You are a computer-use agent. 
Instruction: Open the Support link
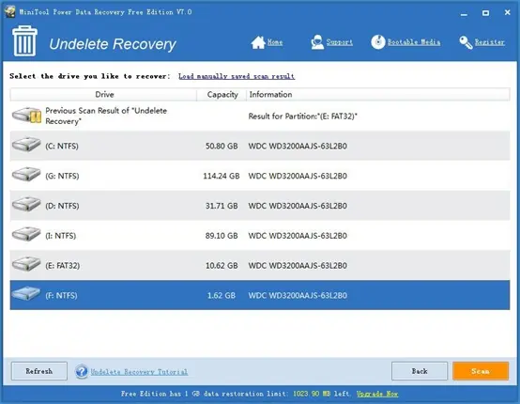[339, 42]
